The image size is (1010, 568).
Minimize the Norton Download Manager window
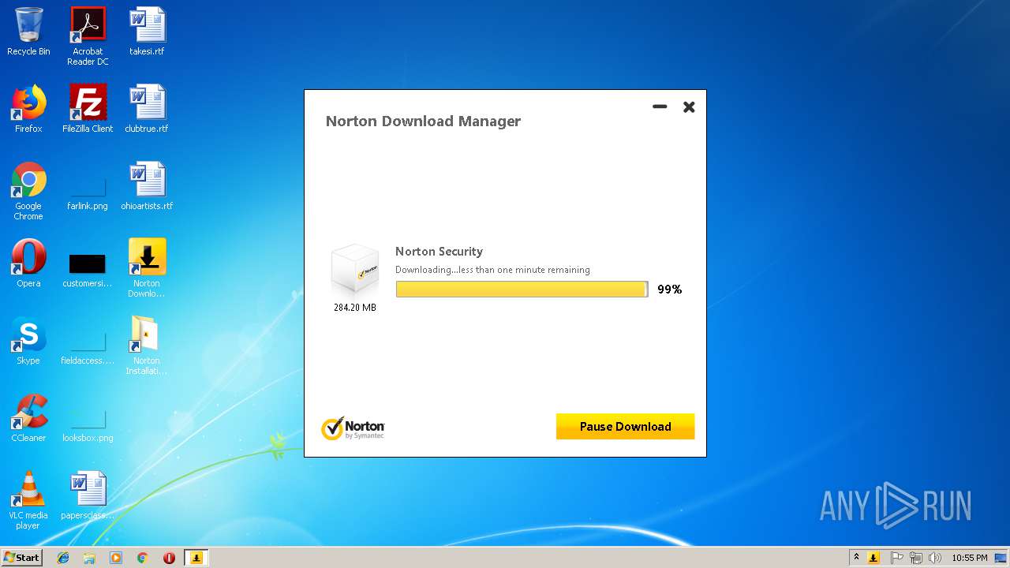point(660,106)
